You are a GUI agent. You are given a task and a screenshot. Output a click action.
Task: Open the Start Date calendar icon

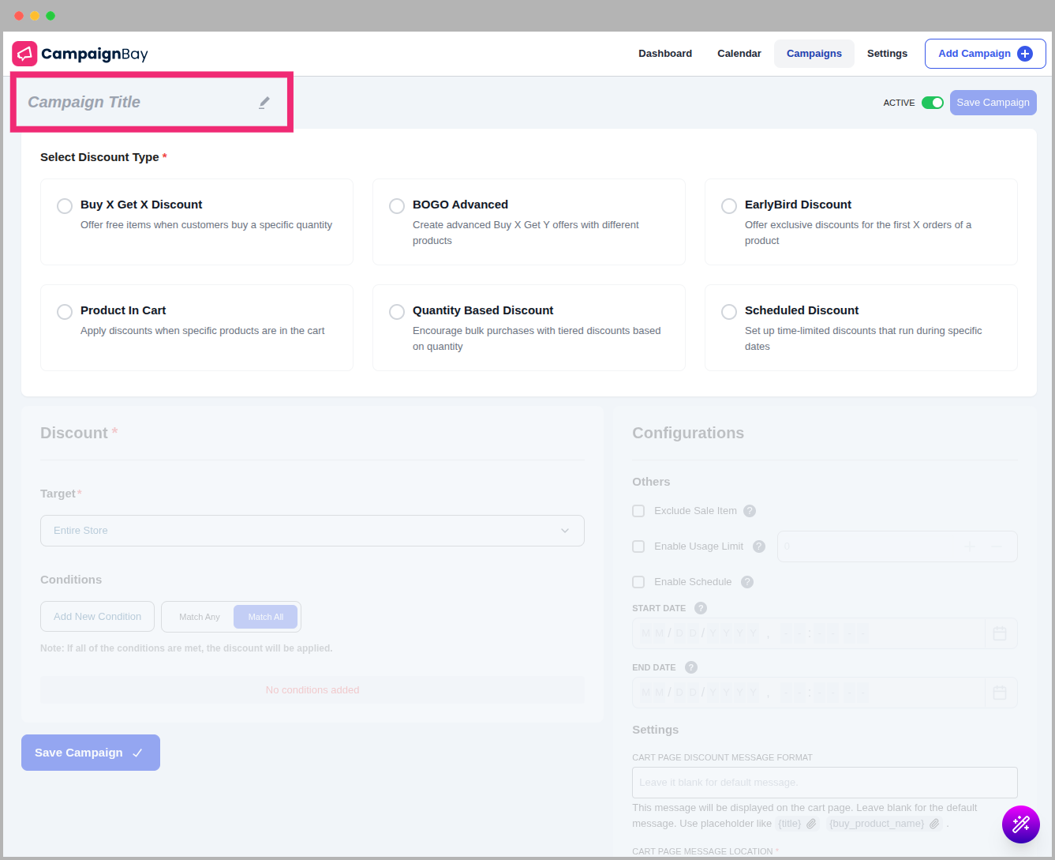(x=1000, y=633)
